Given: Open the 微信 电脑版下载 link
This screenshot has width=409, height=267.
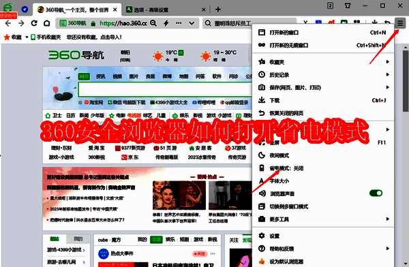Looking at the screenshot, I should pos(127,102).
